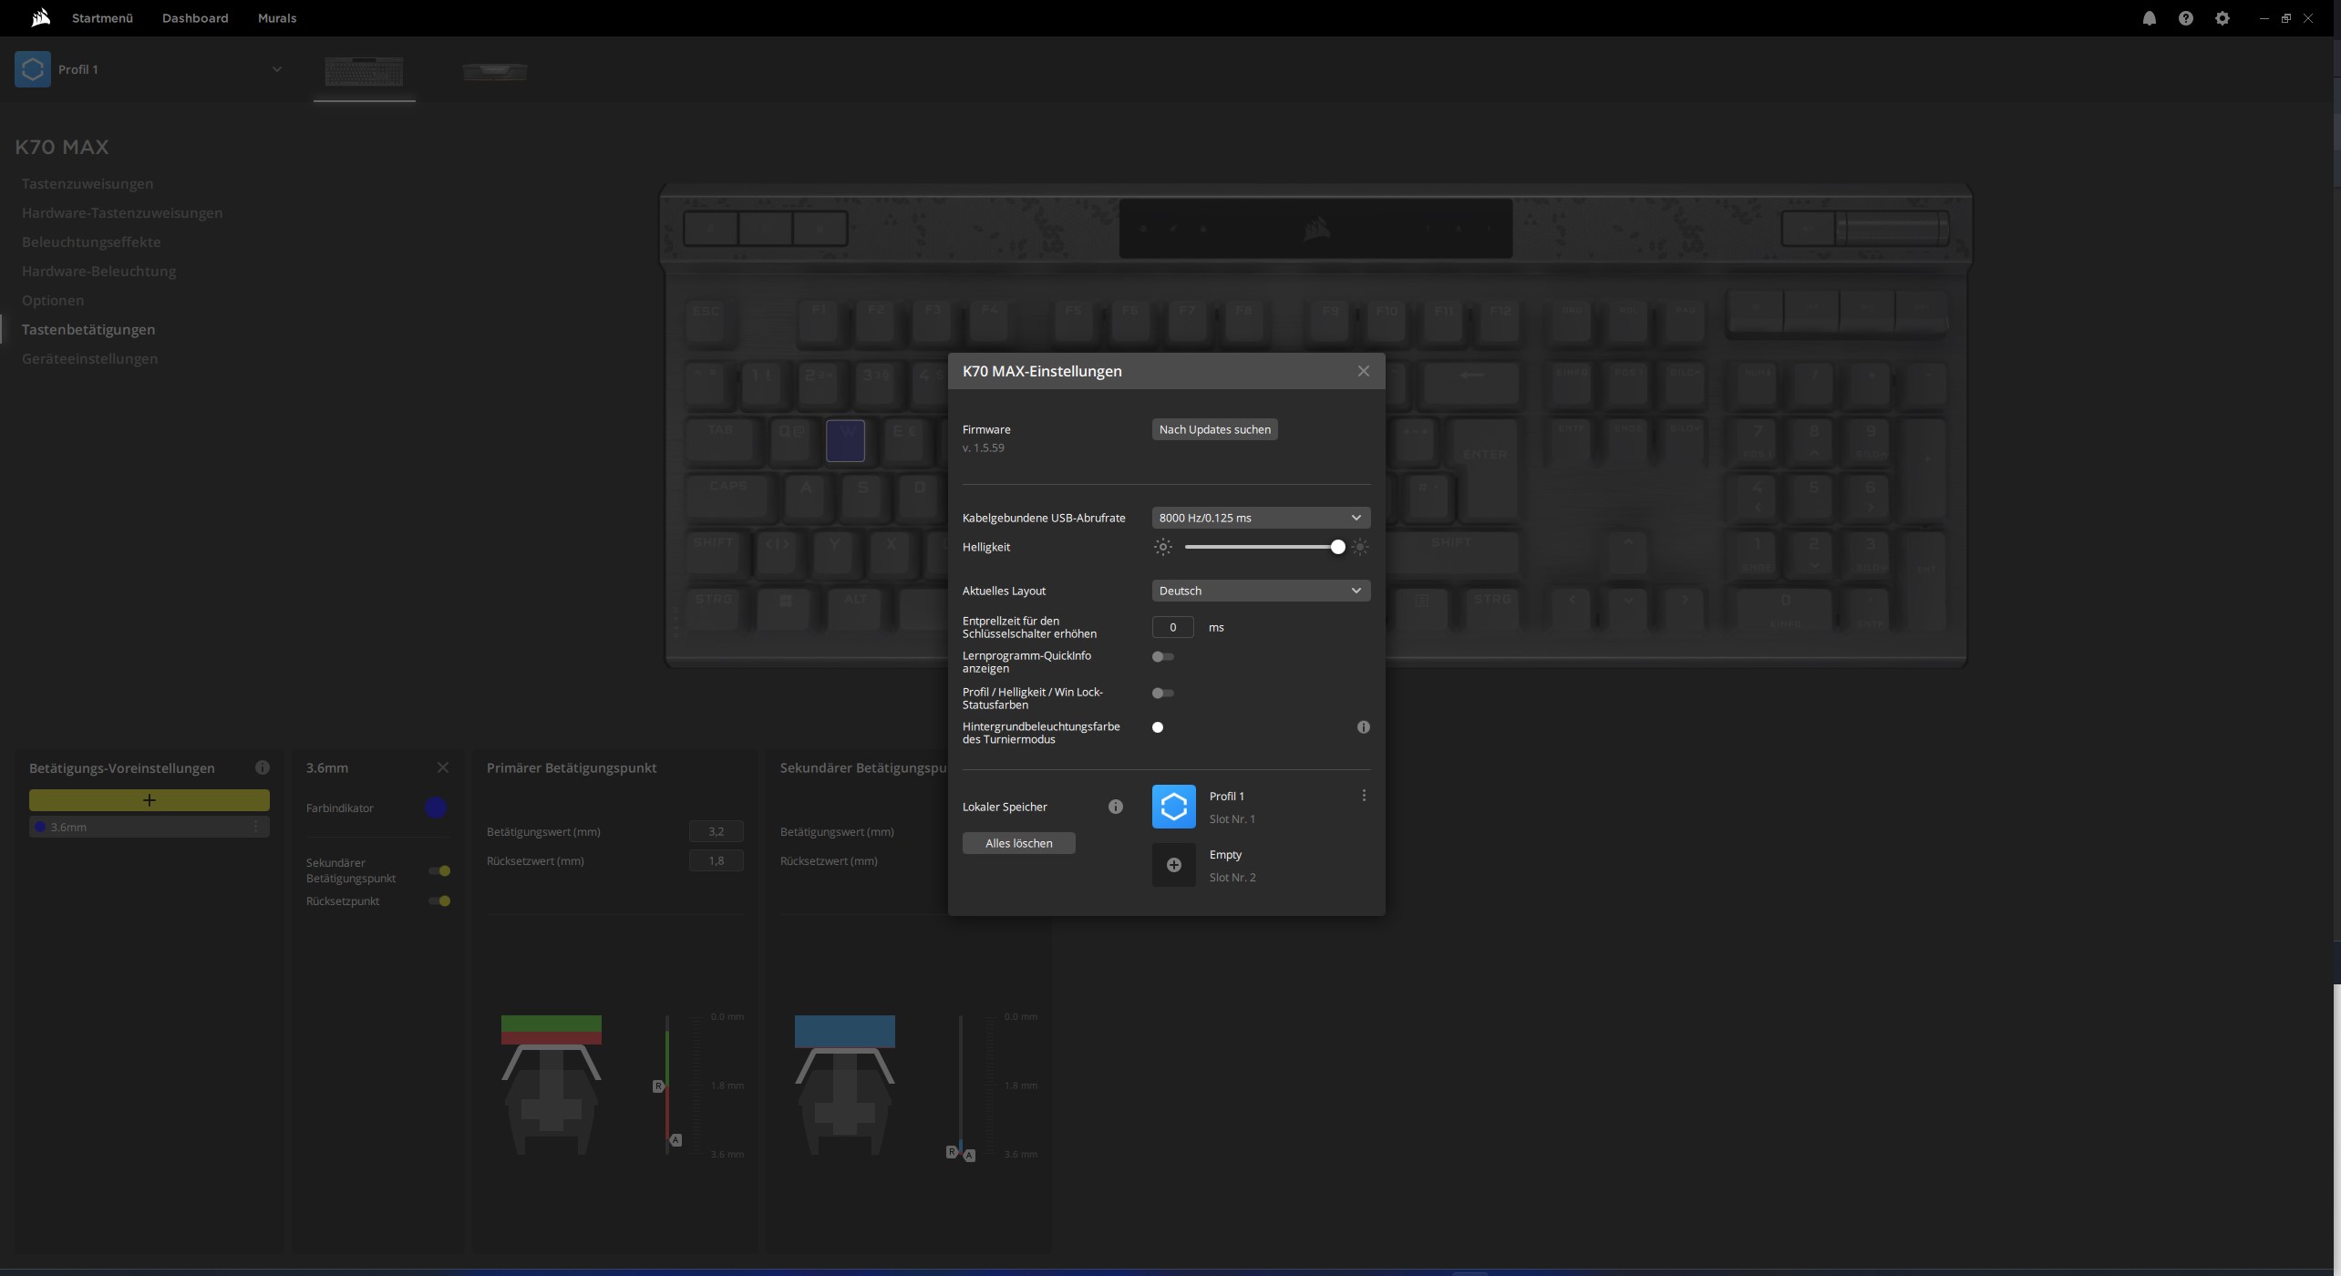Add a new Betätigungs-Voreinstellung via the plus
The image size is (2341, 1276).
149,799
